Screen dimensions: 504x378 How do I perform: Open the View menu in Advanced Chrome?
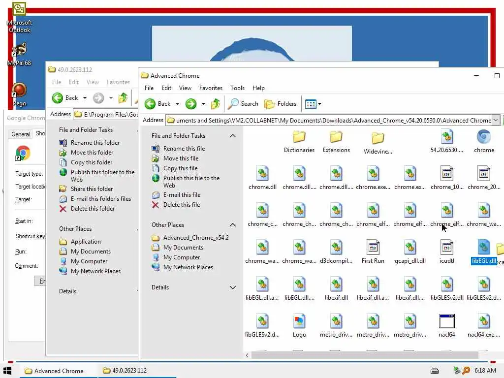coord(185,88)
